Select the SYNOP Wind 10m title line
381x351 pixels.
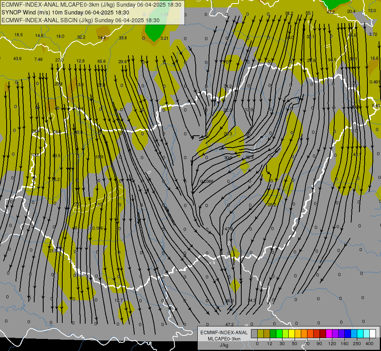[x=65, y=12]
